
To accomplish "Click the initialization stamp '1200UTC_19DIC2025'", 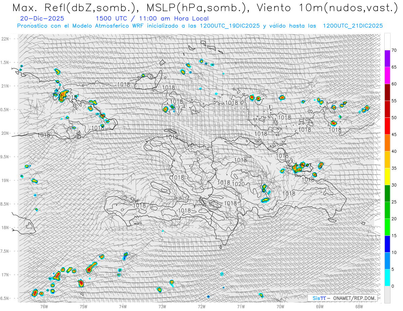I will [x=230, y=26].
